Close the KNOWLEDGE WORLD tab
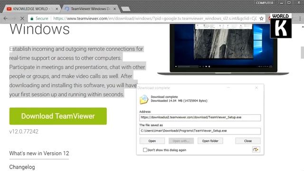Screen dimensions: 304x171 57,9
